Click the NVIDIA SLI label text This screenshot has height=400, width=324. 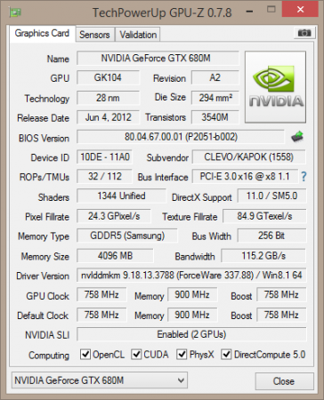coord(47,335)
